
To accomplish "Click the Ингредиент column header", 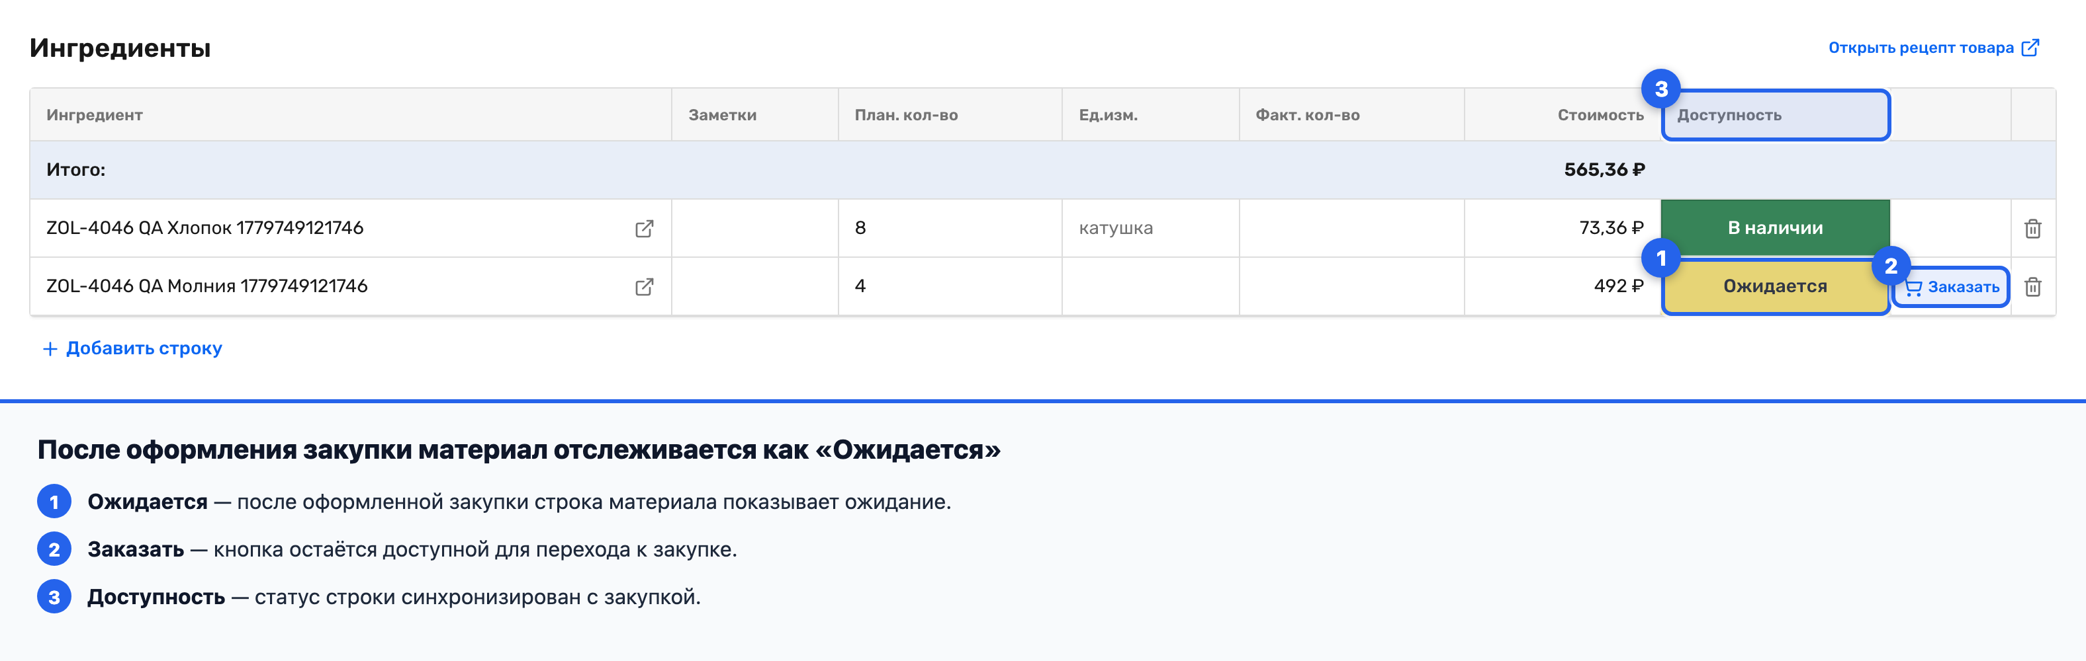I will (x=351, y=115).
